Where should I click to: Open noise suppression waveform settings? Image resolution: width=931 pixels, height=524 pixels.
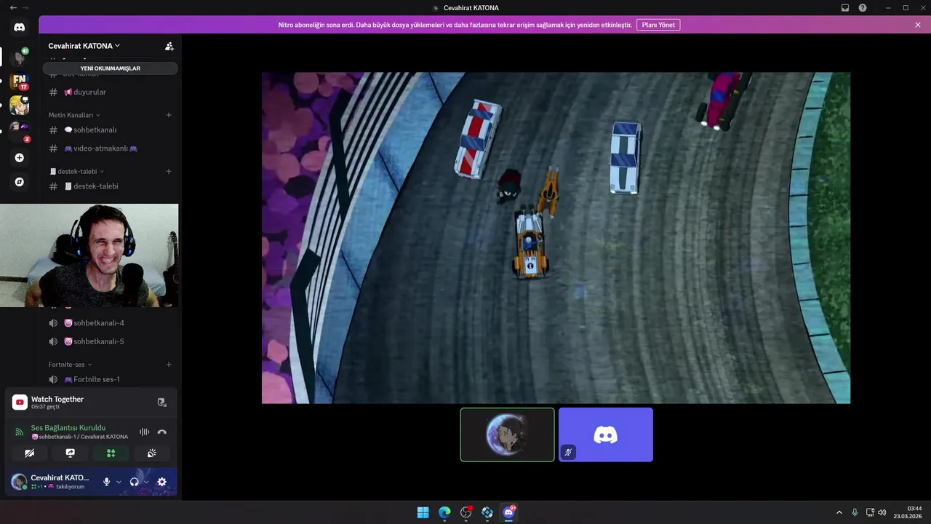click(144, 432)
